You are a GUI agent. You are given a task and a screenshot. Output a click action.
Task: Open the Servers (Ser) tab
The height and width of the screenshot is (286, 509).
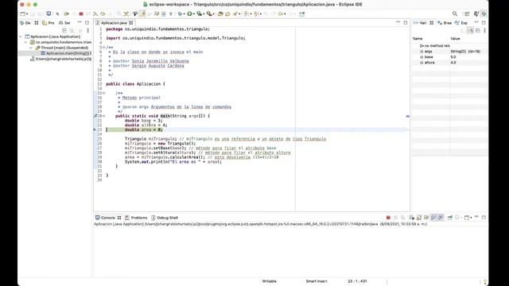click(x=64, y=23)
